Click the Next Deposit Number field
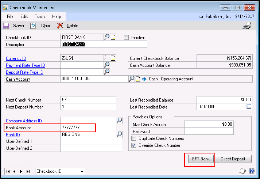The width and height of the screenshot is (260, 179). [88, 107]
